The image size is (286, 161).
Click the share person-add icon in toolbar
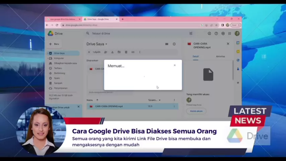pyautogui.click(x=105, y=52)
